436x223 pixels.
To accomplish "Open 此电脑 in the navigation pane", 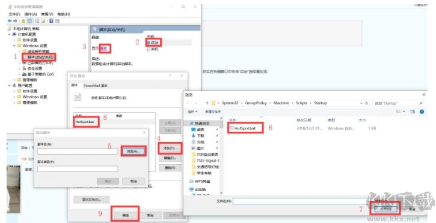I will 200,189.
